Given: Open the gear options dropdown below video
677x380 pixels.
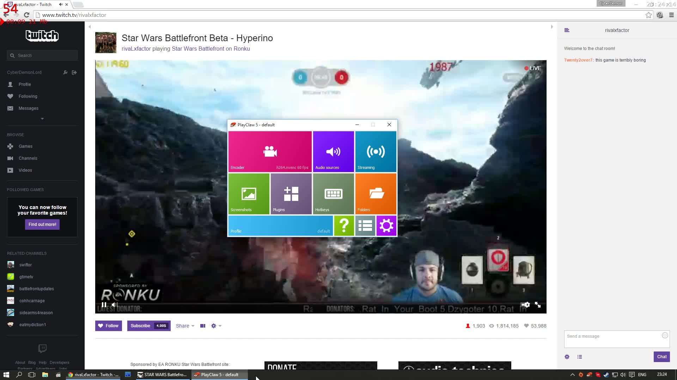Looking at the screenshot, I should click(216, 326).
